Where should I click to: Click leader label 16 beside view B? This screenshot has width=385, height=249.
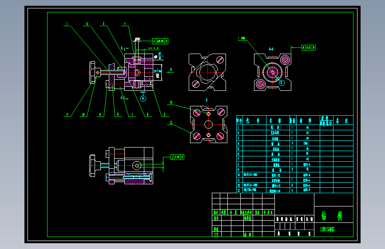tap(171, 102)
